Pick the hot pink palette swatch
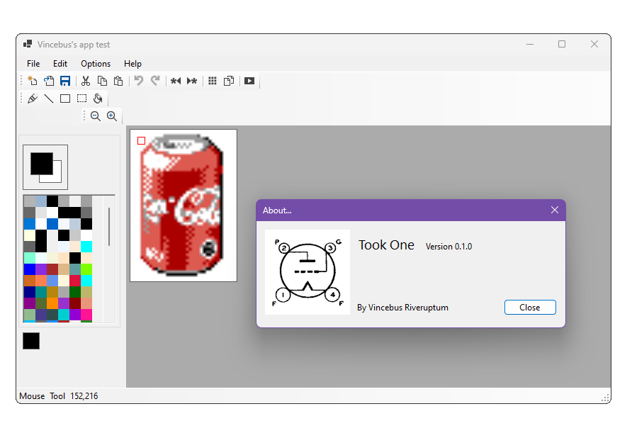This screenshot has width=632, height=438. 86,315
